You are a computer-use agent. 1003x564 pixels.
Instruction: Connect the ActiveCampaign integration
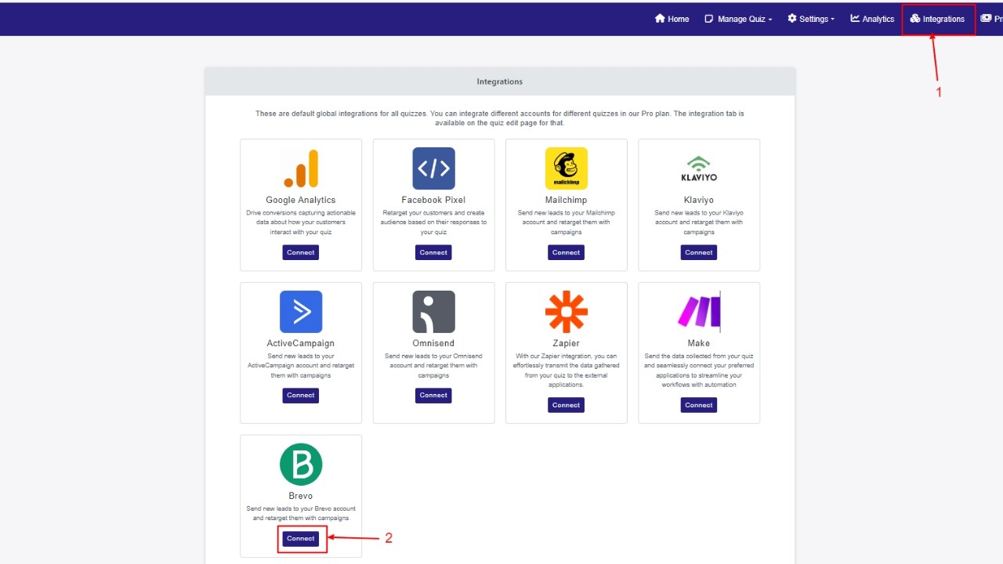pos(301,396)
